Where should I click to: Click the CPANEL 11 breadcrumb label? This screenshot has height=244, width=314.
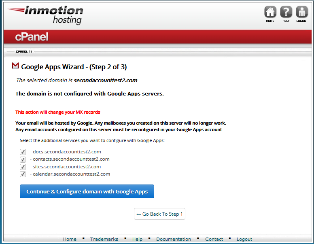[x=24, y=51]
